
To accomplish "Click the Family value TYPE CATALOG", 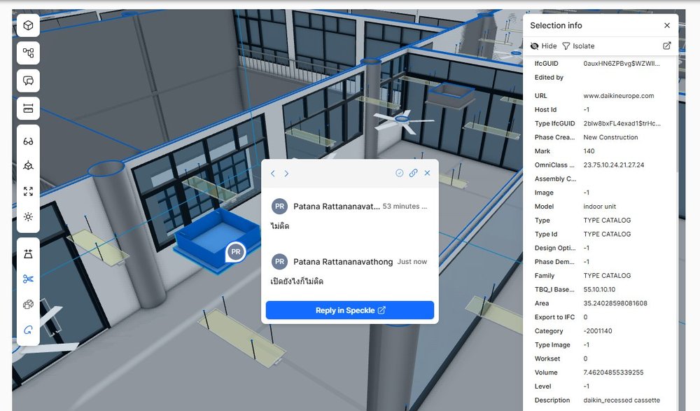I will [607, 276].
